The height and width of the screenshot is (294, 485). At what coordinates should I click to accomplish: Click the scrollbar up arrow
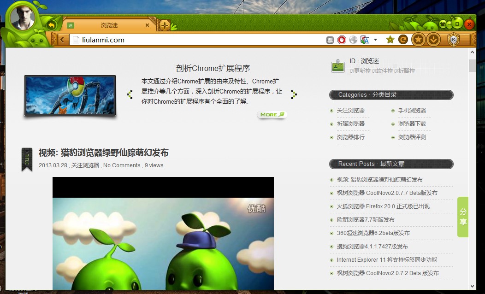pyautogui.click(x=472, y=52)
